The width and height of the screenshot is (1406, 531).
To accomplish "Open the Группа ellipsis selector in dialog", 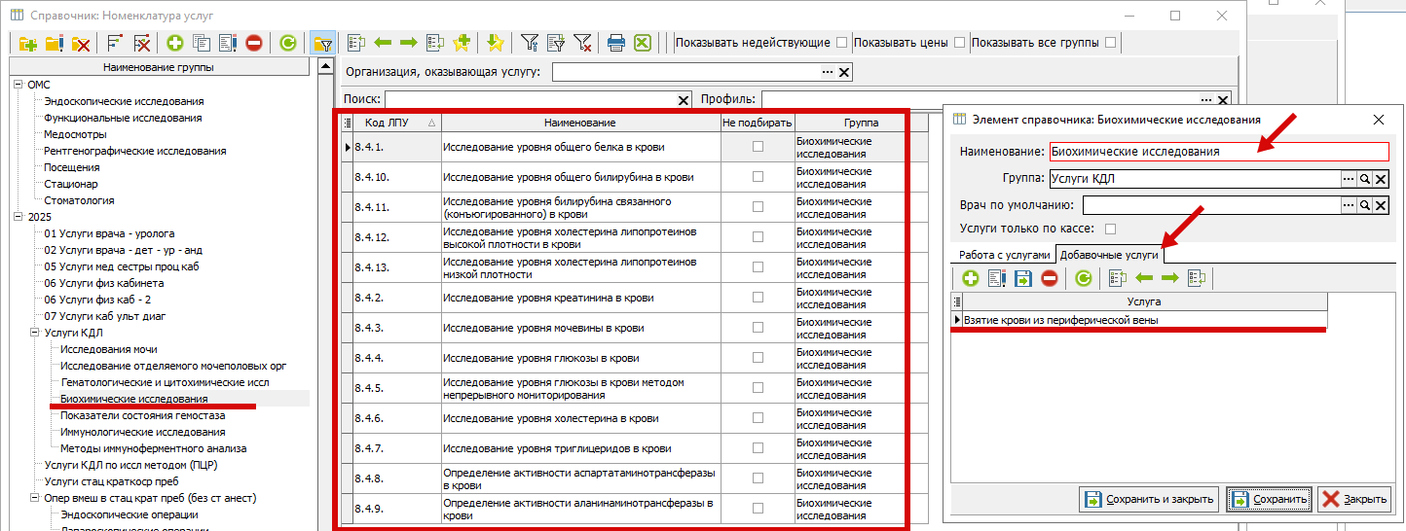I will (1349, 179).
